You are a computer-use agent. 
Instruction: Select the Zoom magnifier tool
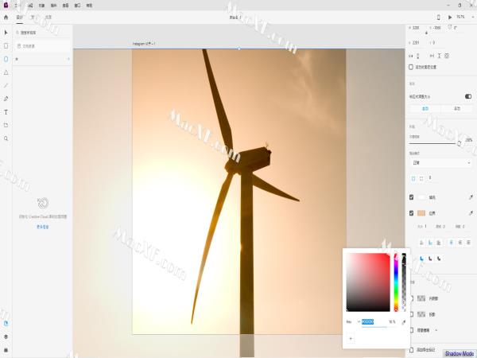[6, 138]
